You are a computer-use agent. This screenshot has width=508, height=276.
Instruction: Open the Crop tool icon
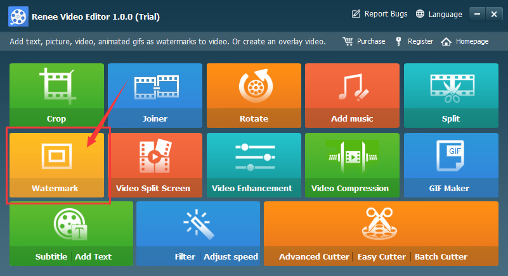click(57, 85)
